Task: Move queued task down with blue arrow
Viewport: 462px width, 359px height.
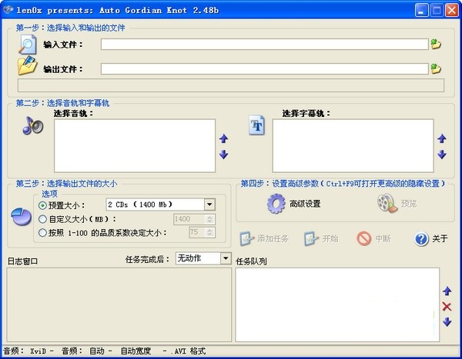Action: coord(447,322)
